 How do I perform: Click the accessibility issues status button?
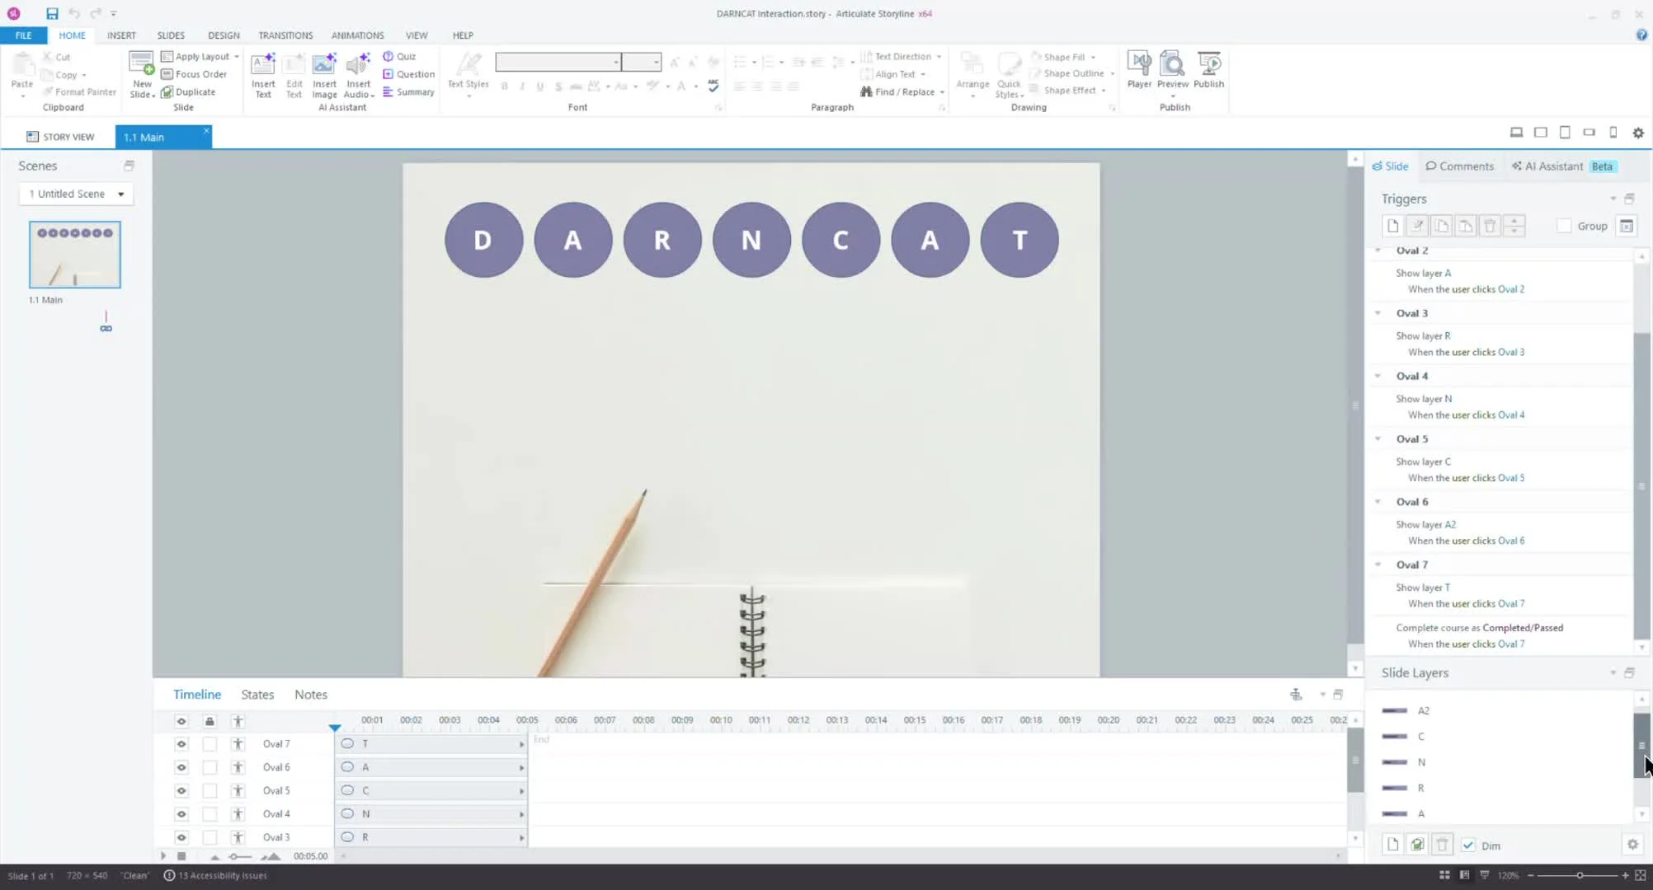[215, 875]
